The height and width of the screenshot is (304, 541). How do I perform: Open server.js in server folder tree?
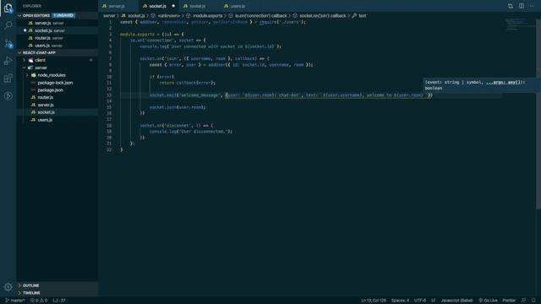tap(57, 105)
